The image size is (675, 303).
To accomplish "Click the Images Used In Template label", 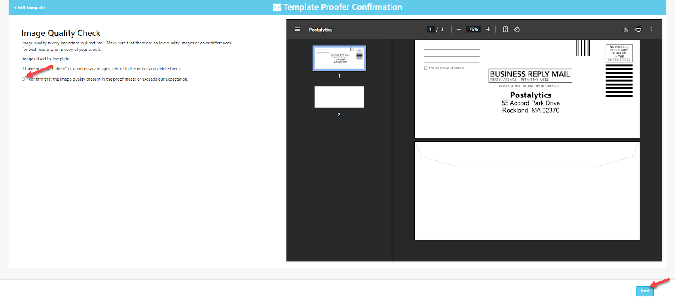I will click(x=46, y=59).
